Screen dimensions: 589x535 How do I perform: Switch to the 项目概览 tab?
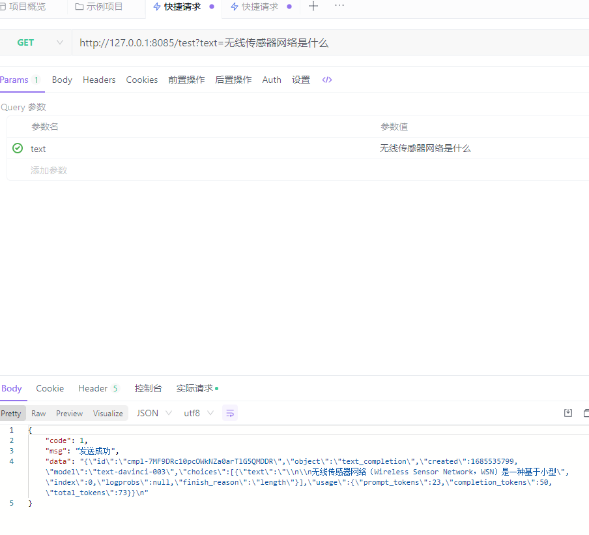pos(23,7)
